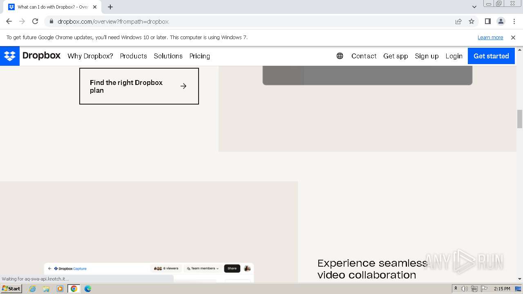Go to the Pricing page
Image resolution: width=523 pixels, height=294 pixels.
tap(199, 56)
